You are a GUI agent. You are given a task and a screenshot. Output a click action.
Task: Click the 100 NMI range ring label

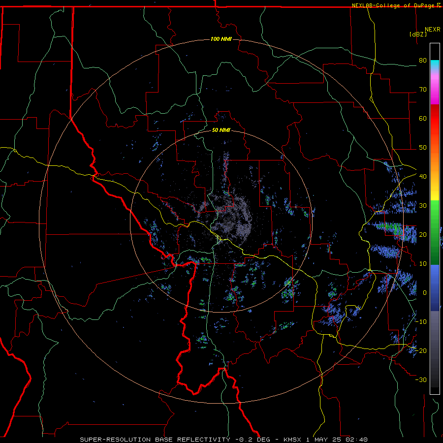pyautogui.click(x=221, y=39)
